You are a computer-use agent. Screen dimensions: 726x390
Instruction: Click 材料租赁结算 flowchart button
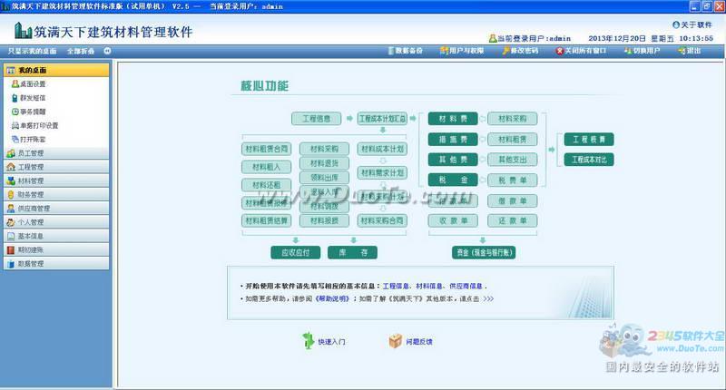(x=266, y=220)
